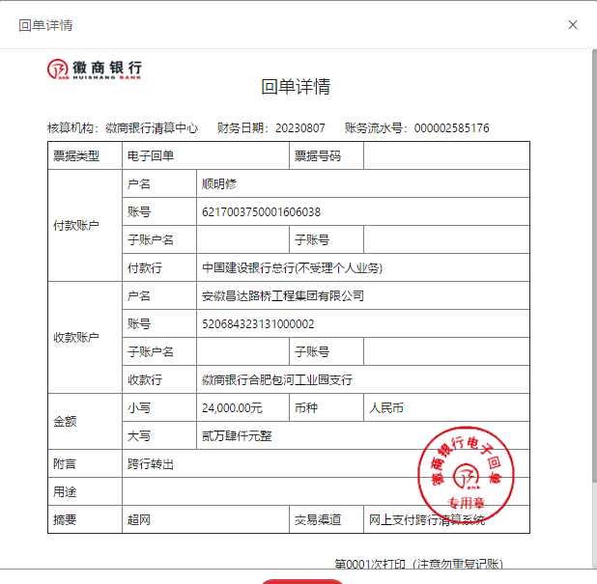
Task: Click the accounting serial number 000002585176
Action: (x=451, y=127)
